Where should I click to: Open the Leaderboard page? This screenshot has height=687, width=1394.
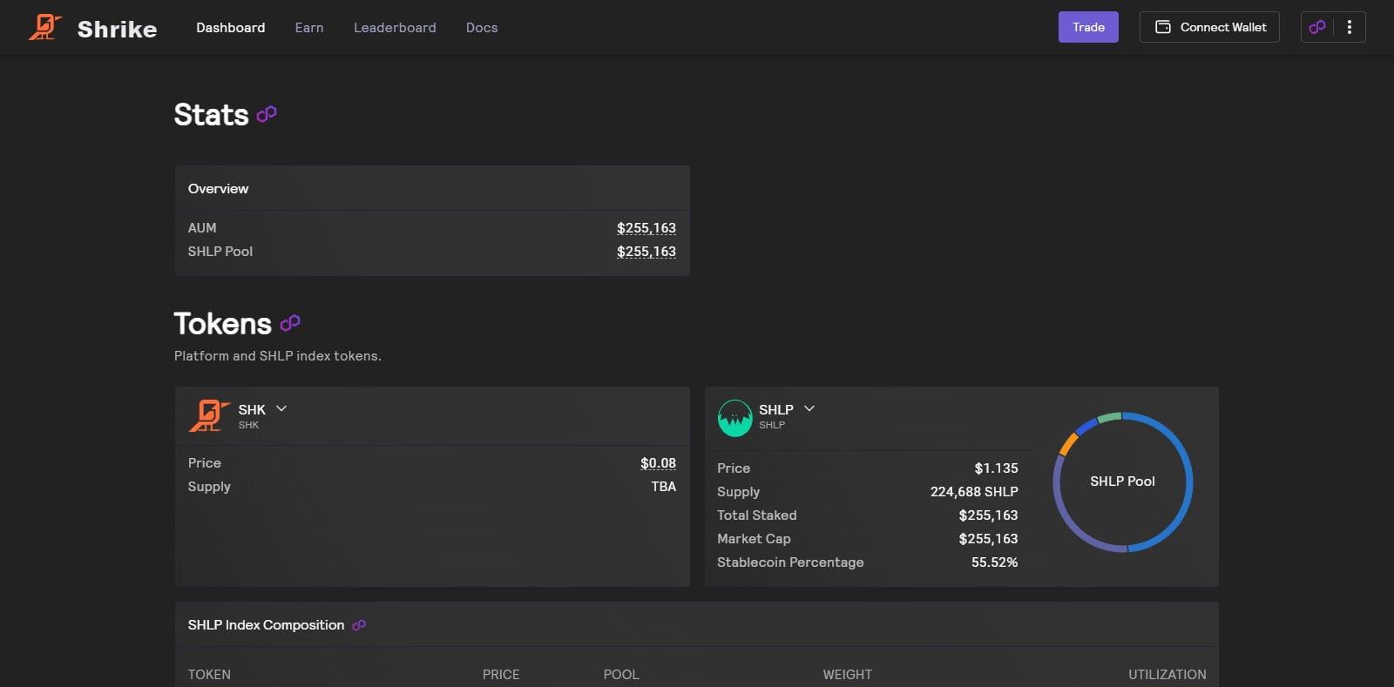[x=395, y=28]
